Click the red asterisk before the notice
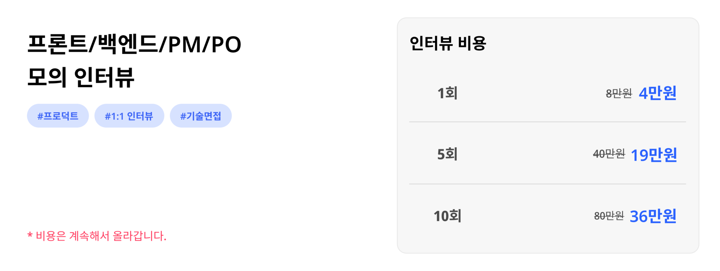Image resolution: width=720 pixels, height=271 pixels. tap(30, 235)
